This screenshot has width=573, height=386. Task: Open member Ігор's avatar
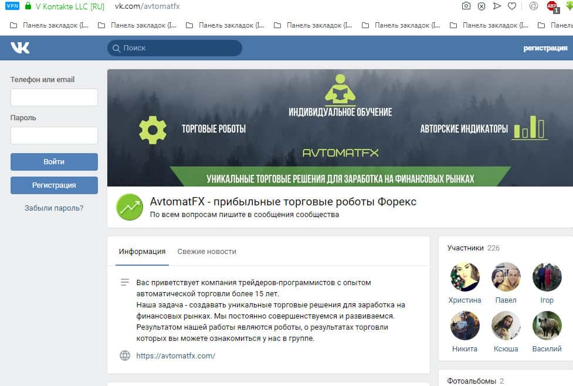tap(547, 277)
